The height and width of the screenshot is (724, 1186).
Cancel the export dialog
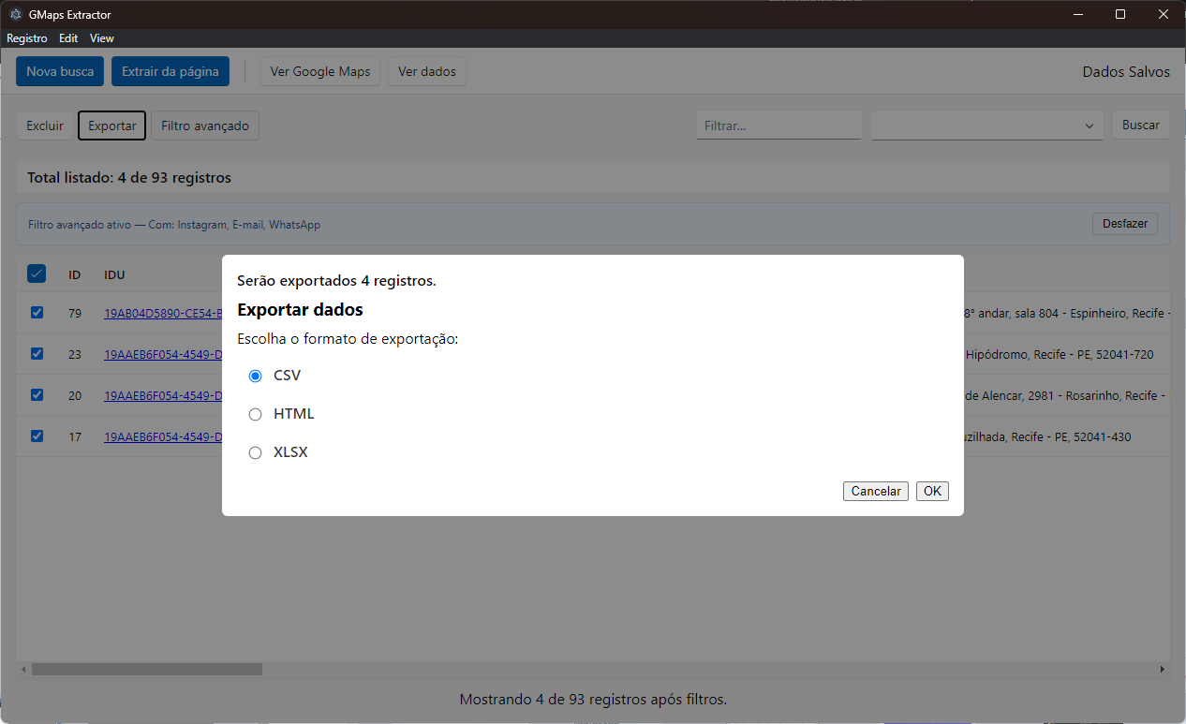point(875,491)
